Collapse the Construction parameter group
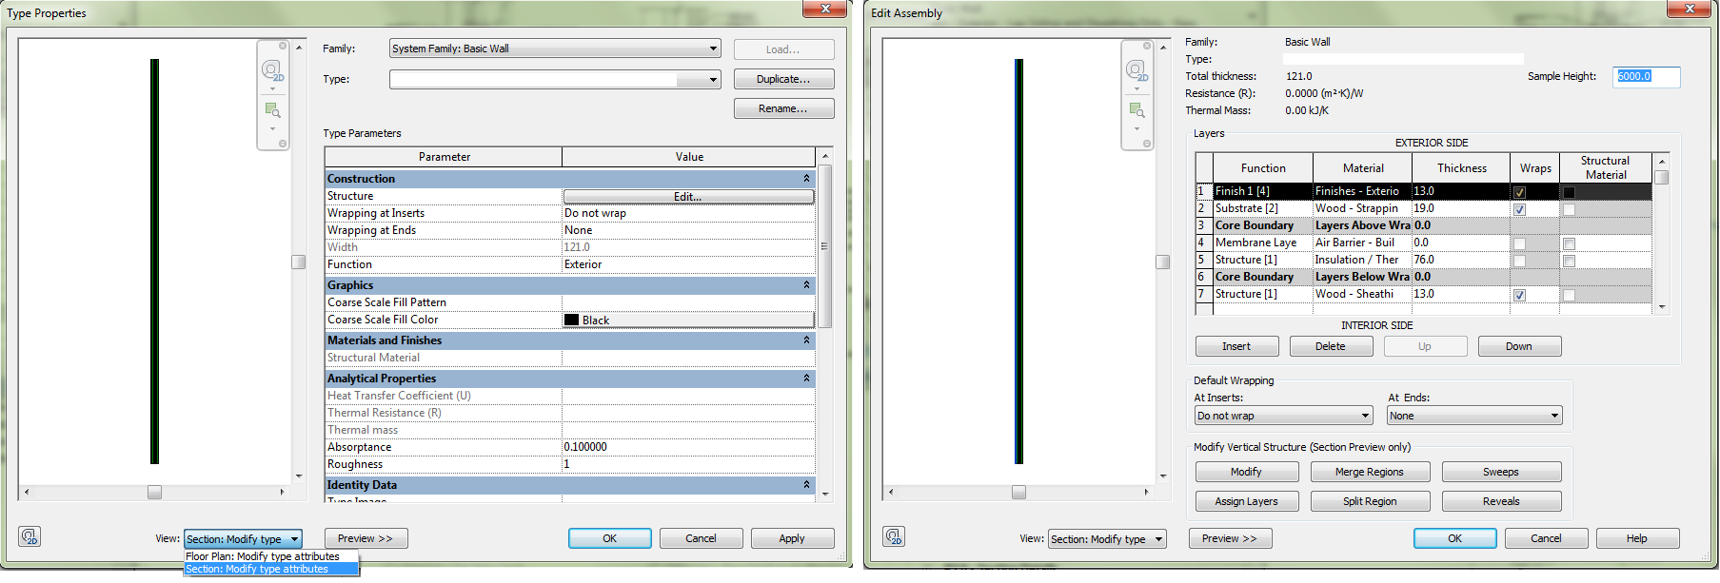Screen dimensions: 1720x583 (x=806, y=179)
